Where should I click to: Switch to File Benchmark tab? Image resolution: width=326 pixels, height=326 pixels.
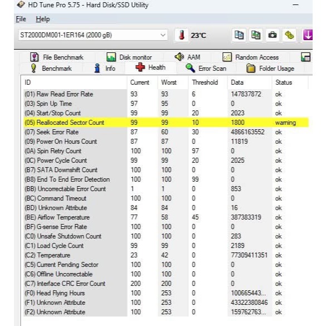pos(57,57)
